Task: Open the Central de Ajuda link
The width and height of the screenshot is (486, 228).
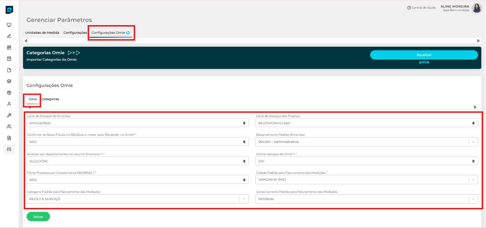Action: pos(421,8)
